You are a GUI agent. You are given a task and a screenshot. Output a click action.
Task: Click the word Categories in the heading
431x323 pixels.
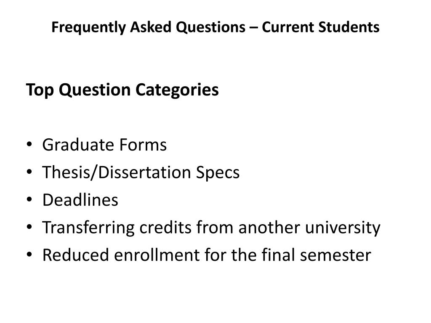(177, 91)
